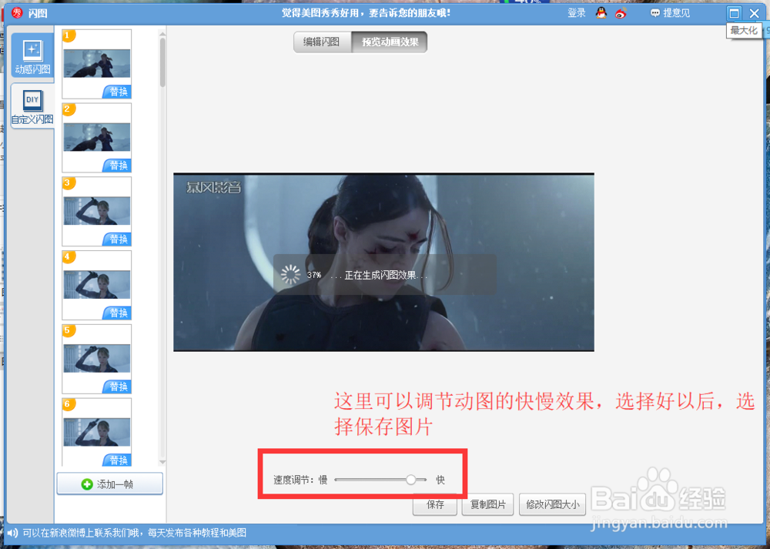Select frame 2 thumbnail
The height and width of the screenshot is (549, 770).
[97, 137]
